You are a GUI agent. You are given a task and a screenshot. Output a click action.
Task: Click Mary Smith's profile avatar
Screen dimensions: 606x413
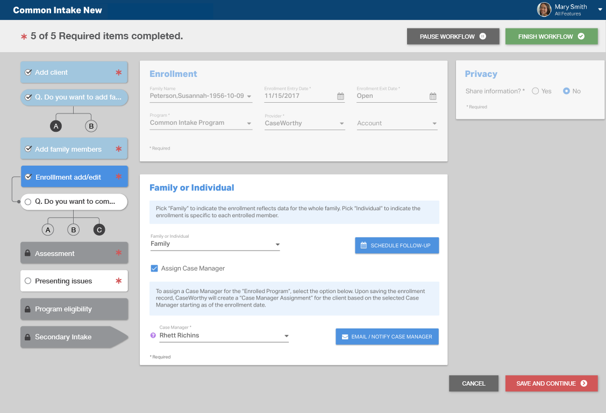tap(544, 9)
